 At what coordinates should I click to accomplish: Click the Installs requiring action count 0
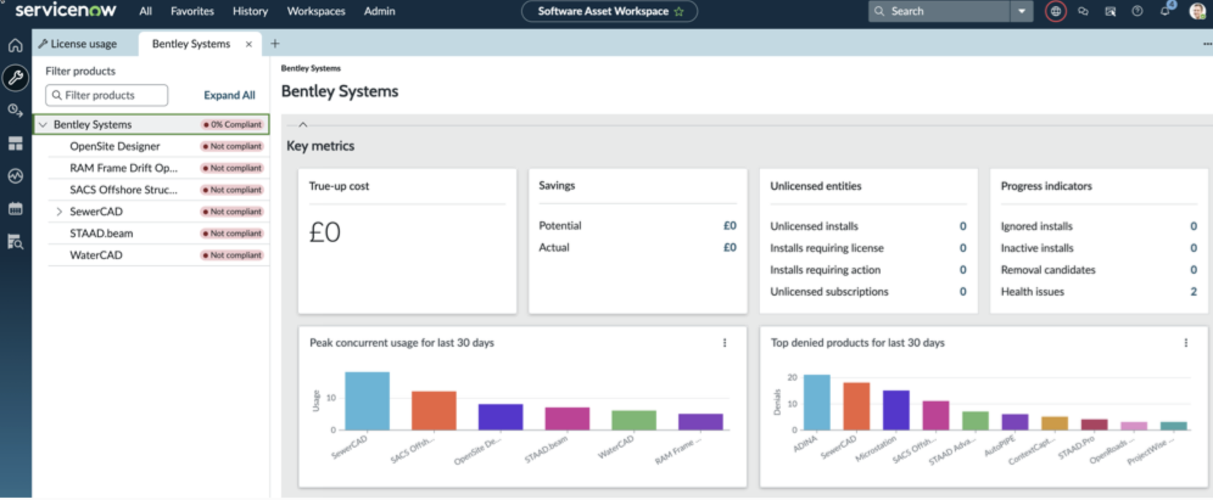963,270
